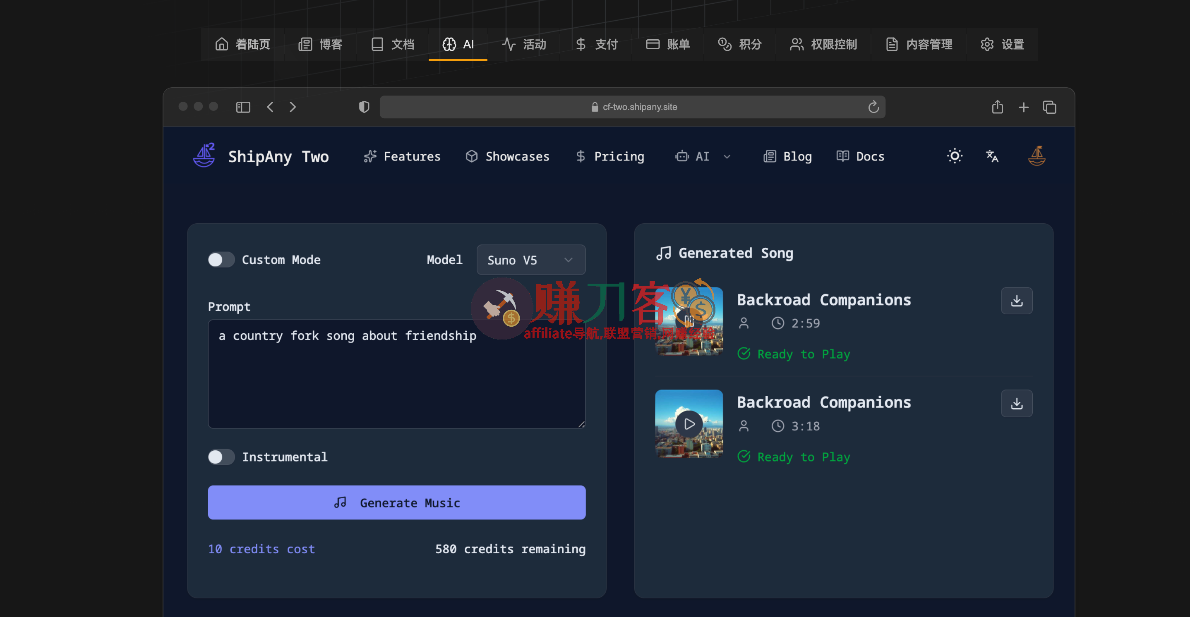Screen dimensions: 1190x617
Task: Click the "580 credits remaining" text
Action: (x=510, y=549)
